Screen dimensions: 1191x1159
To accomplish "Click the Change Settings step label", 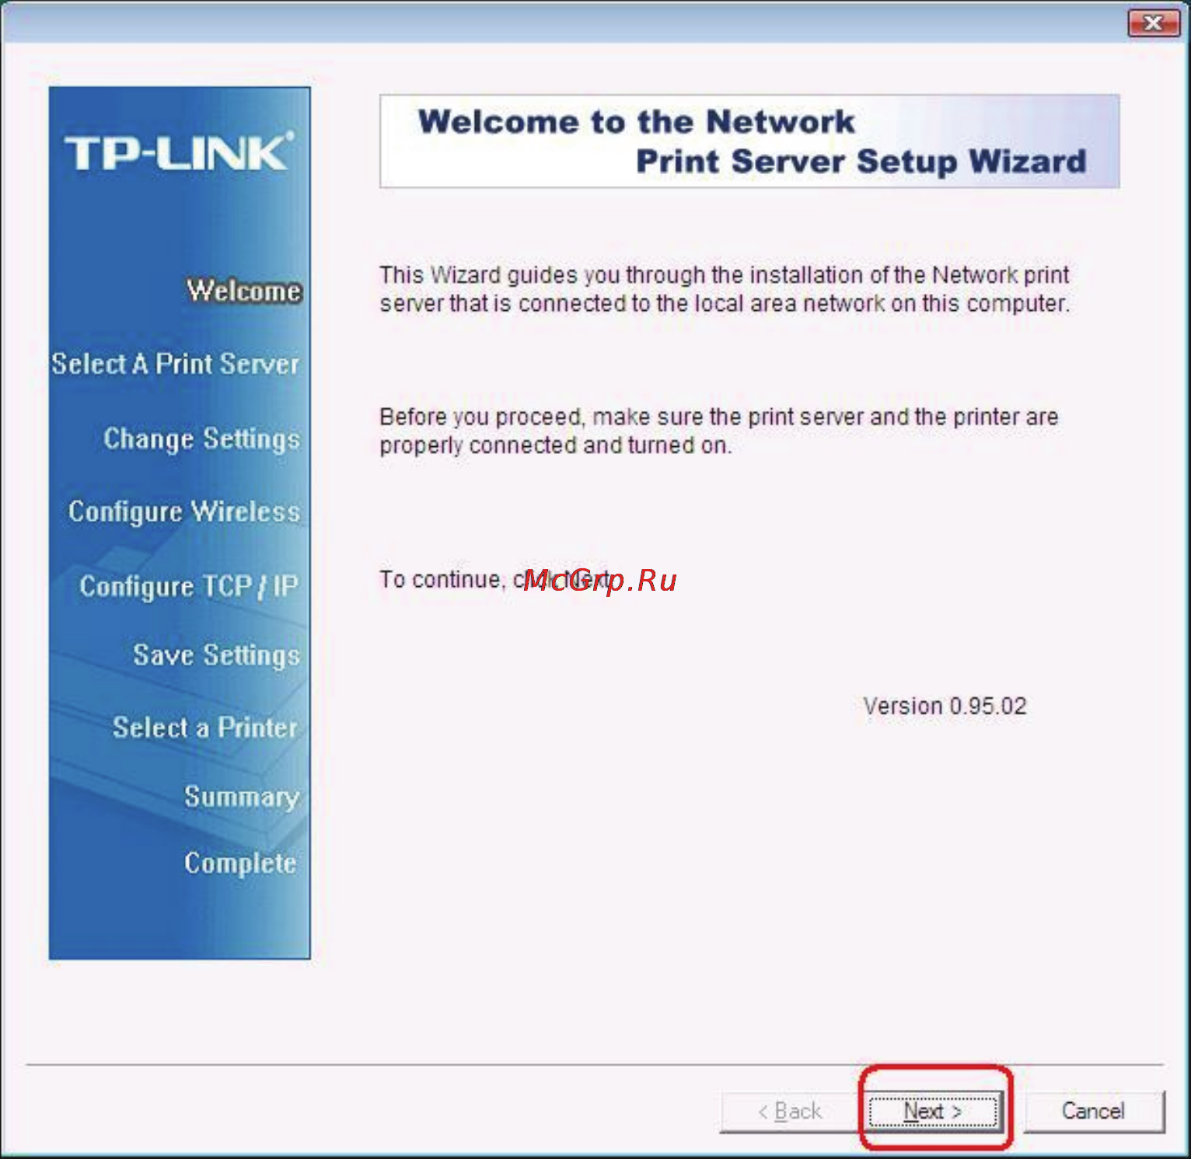I will (x=201, y=438).
